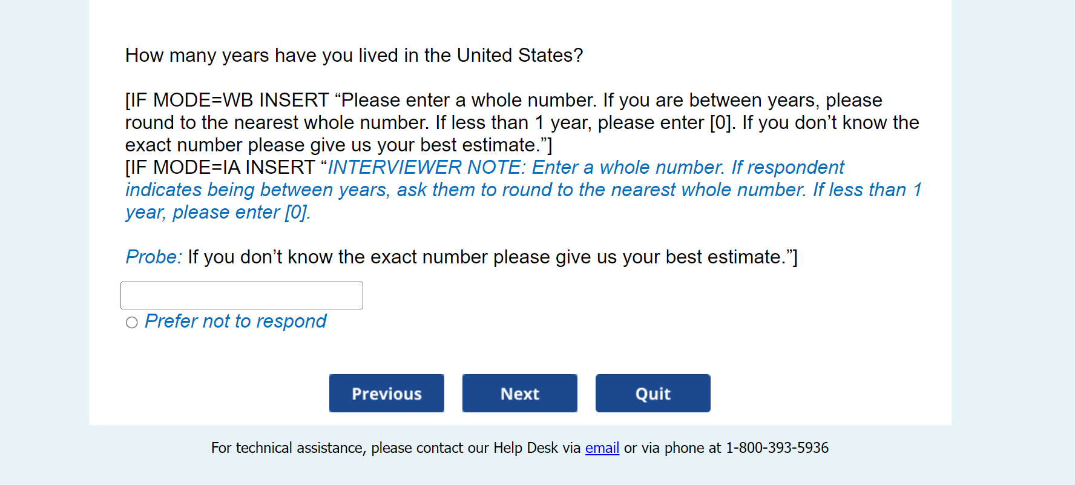Click the line starting "round to the nearest"
This screenshot has height=485, width=1075.
(521, 122)
